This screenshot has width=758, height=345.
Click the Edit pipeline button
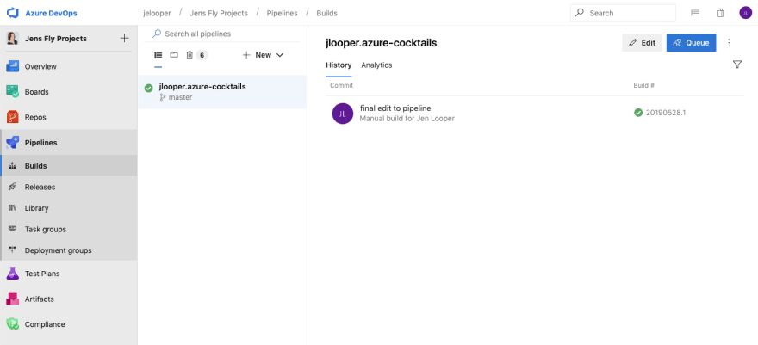[642, 42]
